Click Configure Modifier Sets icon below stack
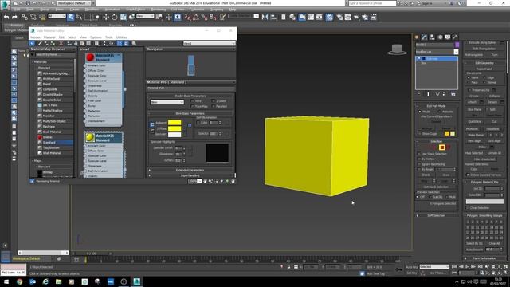 pos(453,94)
